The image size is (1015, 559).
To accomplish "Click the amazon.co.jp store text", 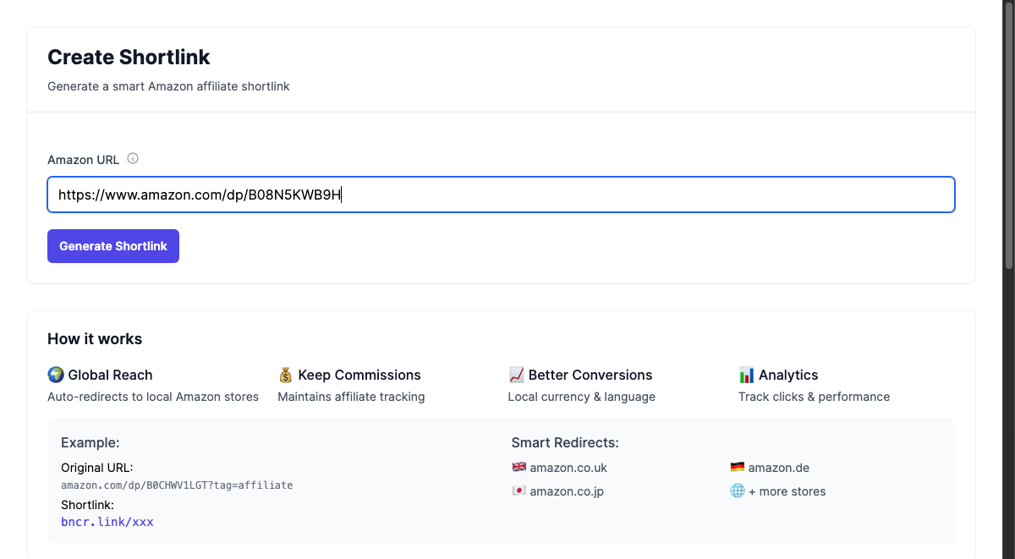I will click(x=567, y=491).
